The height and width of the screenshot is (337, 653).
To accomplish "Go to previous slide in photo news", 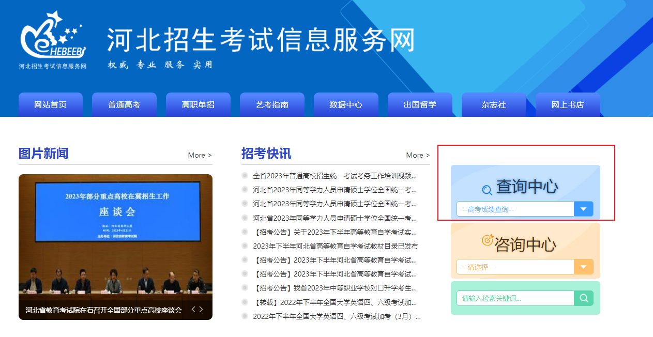I will tap(193, 309).
